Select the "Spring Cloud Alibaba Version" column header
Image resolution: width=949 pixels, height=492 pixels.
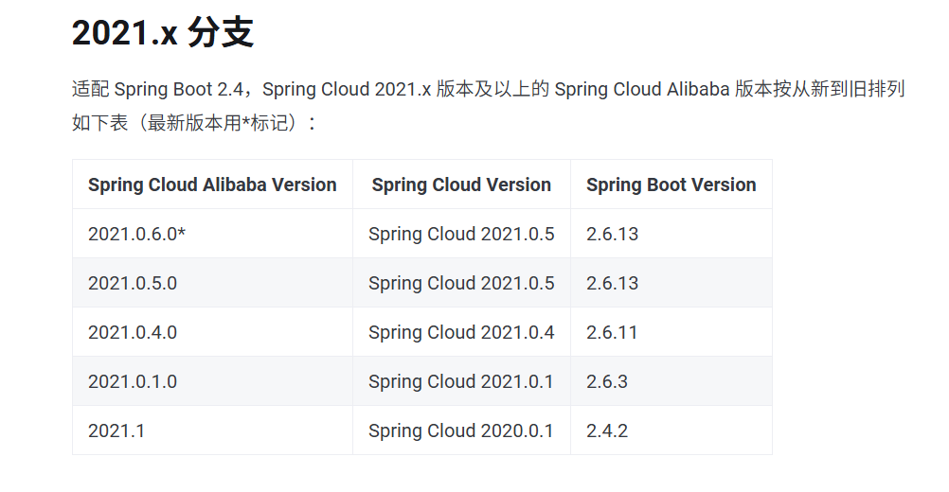coord(212,184)
